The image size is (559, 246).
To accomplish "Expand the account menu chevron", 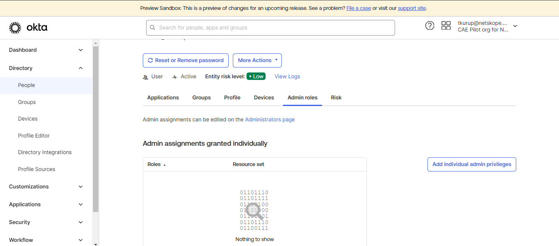I will tap(515, 26).
